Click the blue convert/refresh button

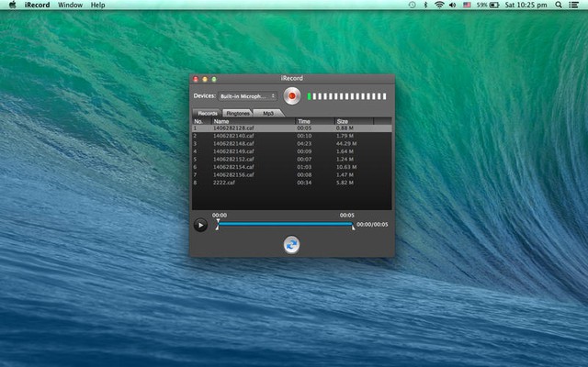pos(292,244)
